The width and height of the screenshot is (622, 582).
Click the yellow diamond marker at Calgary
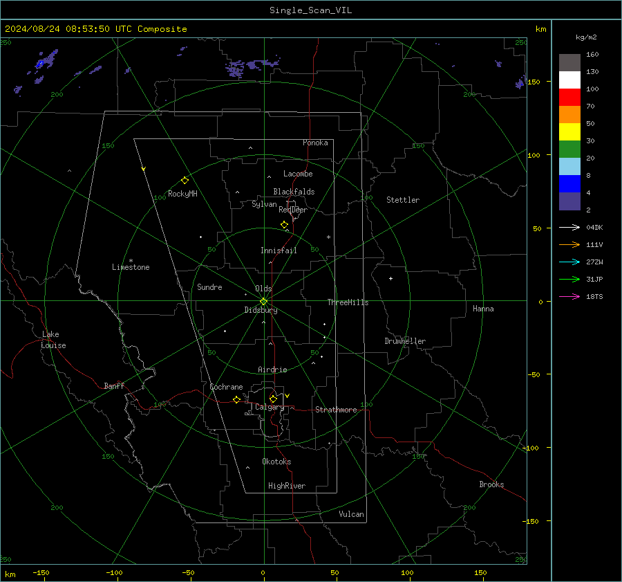coord(273,399)
